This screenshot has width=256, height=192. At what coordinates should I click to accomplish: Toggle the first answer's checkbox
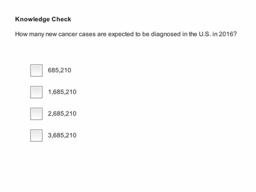coord(36,70)
